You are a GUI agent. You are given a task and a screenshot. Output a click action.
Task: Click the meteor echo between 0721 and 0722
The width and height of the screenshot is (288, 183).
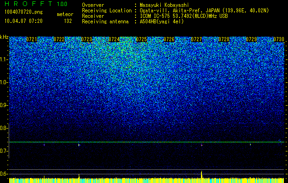[44, 145]
